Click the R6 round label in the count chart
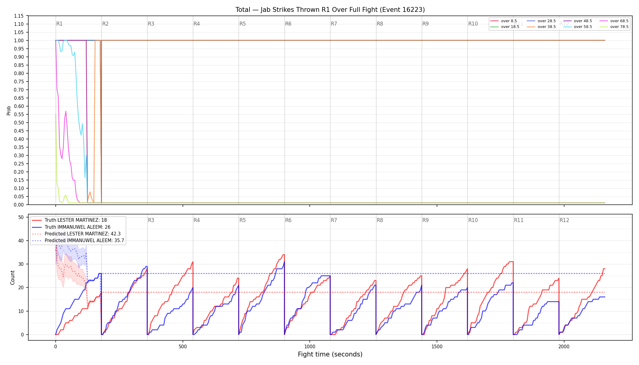This screenshot has height=365, width=639. (x=288, y=220)
